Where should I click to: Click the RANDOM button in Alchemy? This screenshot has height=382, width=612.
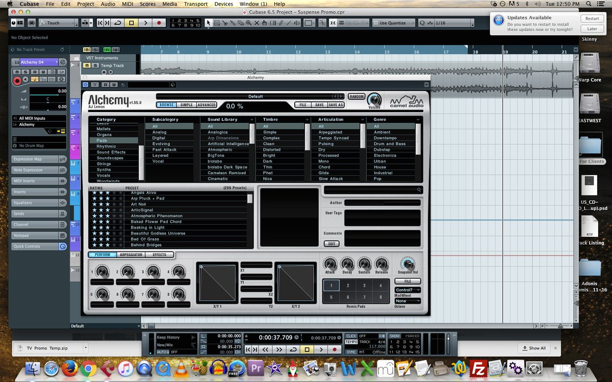356,96
